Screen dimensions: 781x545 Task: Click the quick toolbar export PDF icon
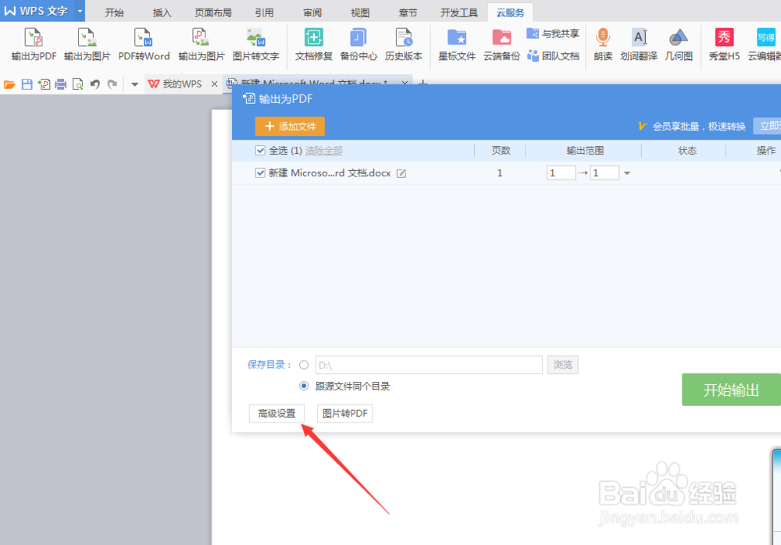point(44,84)
